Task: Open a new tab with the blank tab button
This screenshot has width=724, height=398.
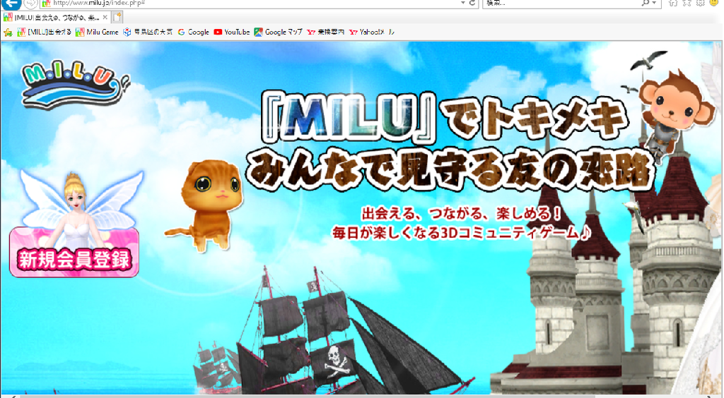Action: click(x=117, y=18)
